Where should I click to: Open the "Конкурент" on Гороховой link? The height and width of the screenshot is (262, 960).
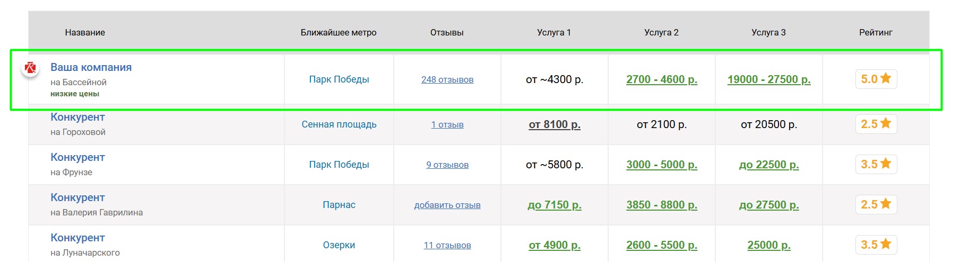click(x=77, y=117)
